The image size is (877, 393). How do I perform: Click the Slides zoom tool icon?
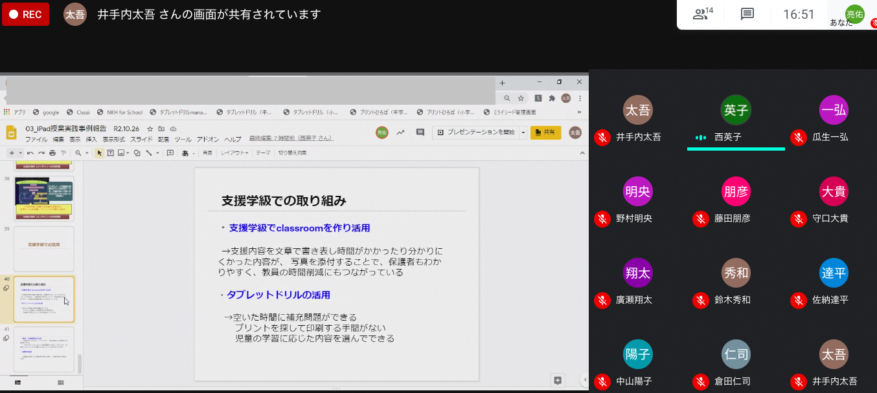tap(78, 153)
